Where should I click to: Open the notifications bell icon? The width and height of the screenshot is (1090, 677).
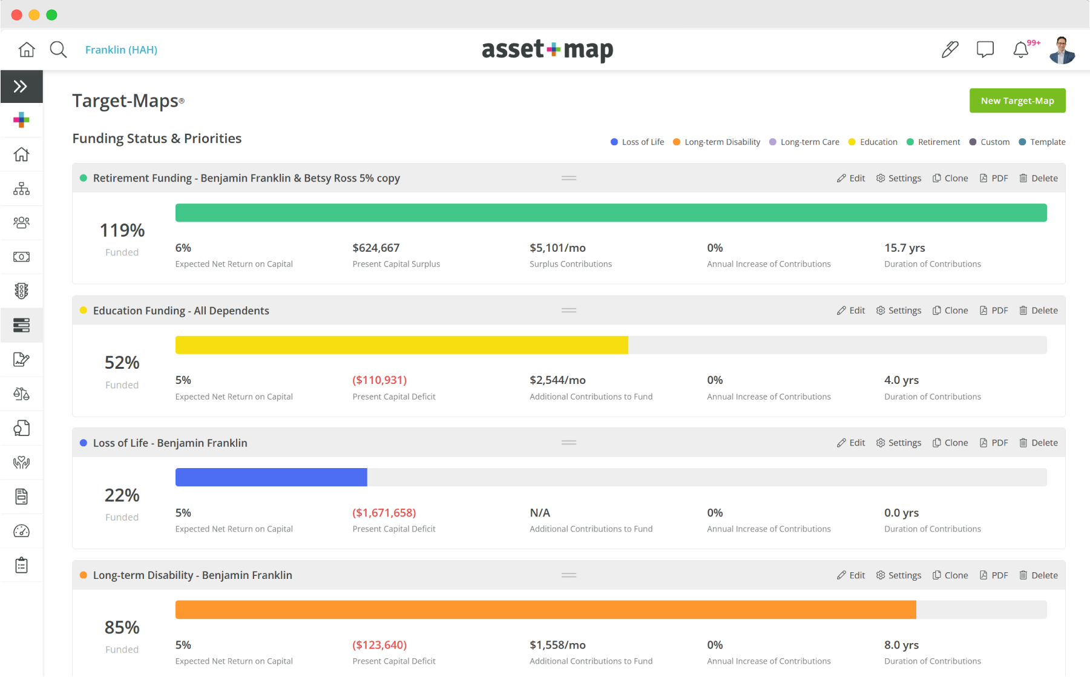tap(1021, 50)
